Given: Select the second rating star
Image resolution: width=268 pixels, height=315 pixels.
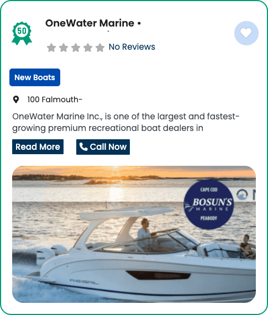Looking at the screenshot, I should tap(64, 48).
